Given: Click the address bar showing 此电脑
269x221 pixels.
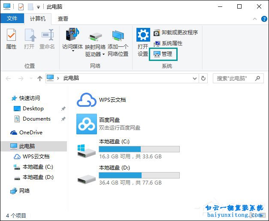Looking at the screenshot, I should pos(122,79).
